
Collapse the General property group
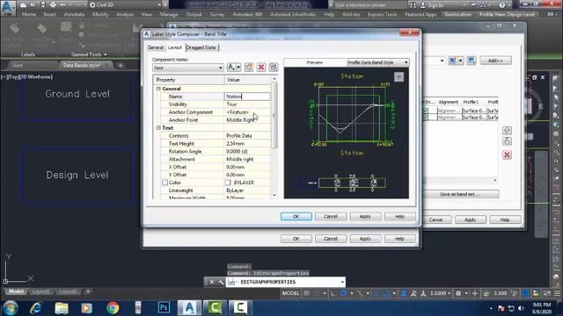(x=158, y=89)
